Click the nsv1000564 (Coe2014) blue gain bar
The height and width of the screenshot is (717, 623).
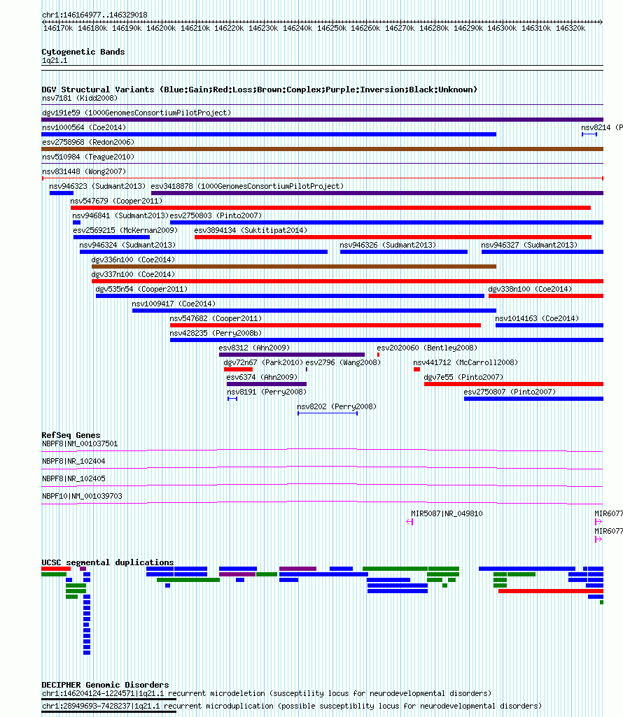pos(269,134)
